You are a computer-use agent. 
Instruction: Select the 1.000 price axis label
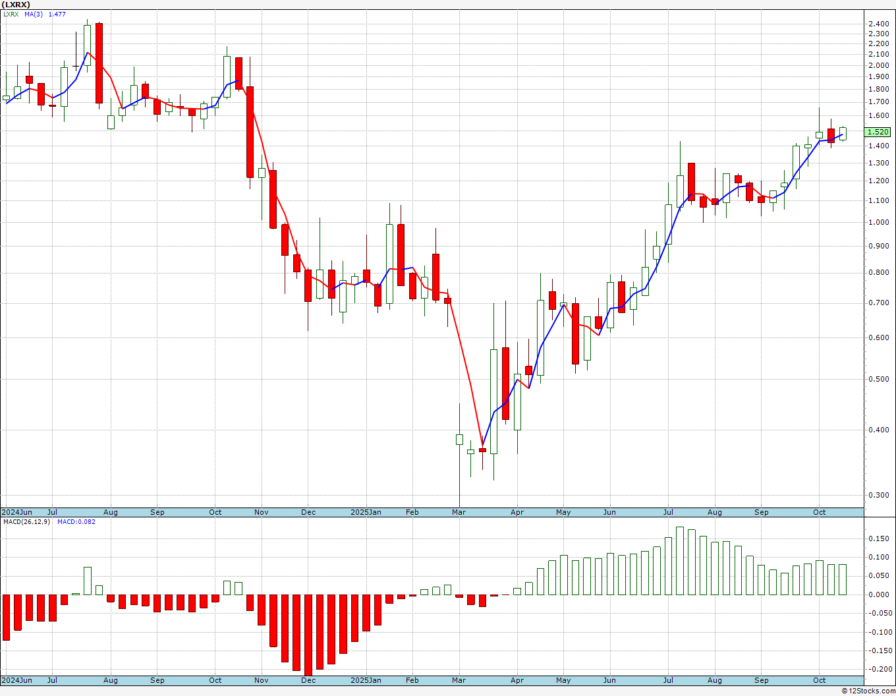pos(878,222)
